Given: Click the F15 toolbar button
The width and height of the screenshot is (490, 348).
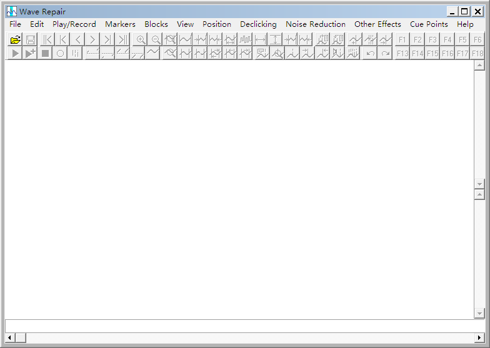Looking at the screenshot, I should [x=432, y=53].
